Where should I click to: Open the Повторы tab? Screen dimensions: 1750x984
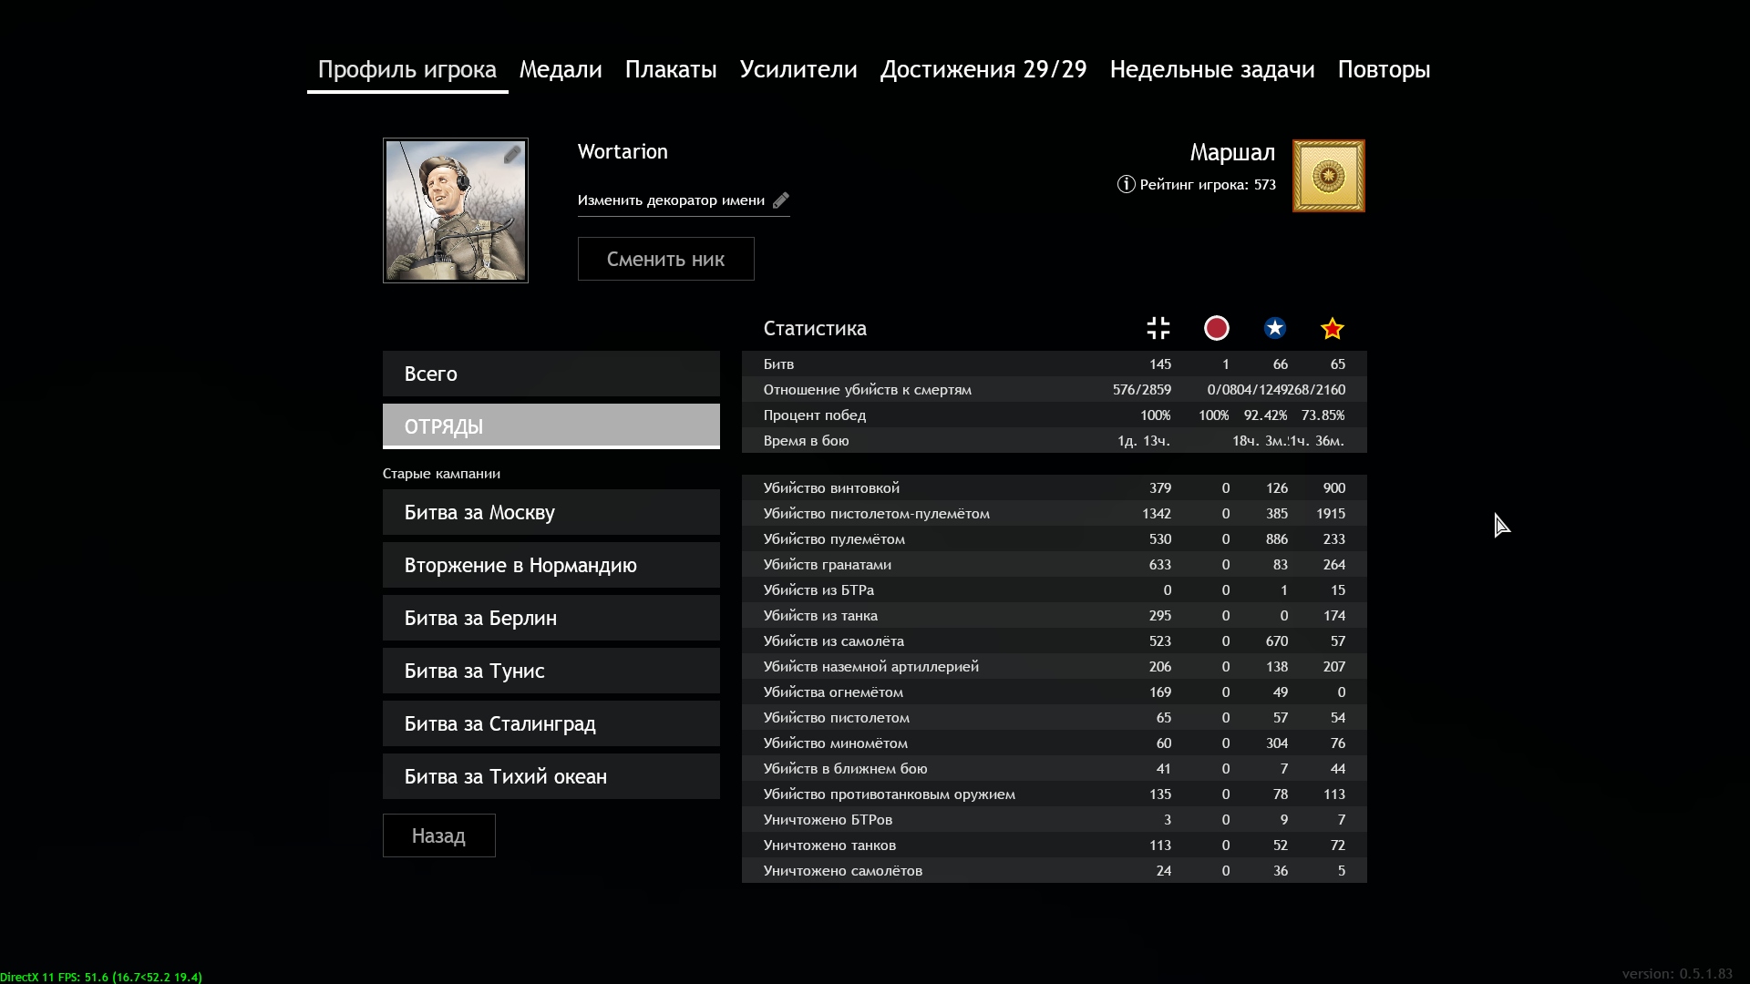coord(1384,69)
